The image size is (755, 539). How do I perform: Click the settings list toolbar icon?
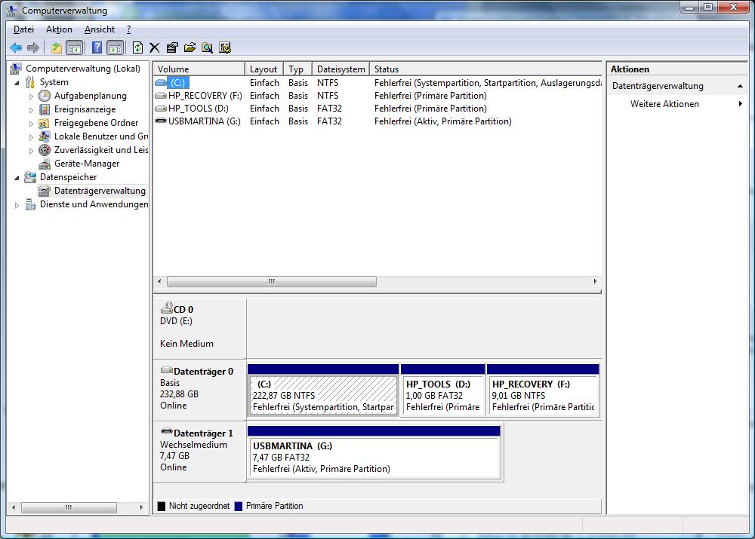225,47
